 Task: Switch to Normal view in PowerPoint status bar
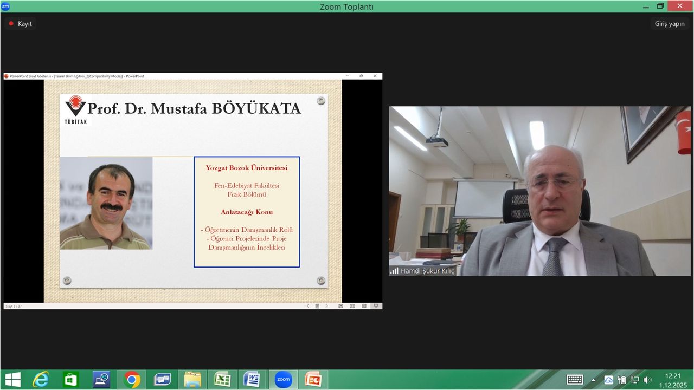pyautogui.click(x=340, y=306)
